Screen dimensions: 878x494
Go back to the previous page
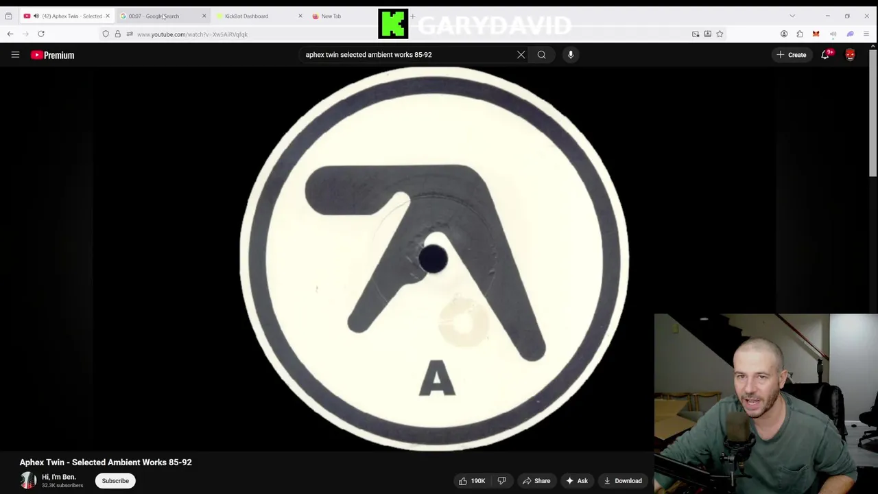10,34
